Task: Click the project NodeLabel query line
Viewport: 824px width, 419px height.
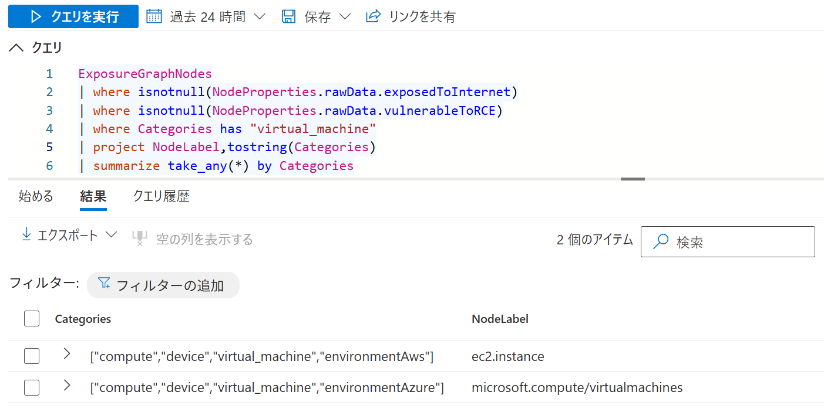Action: (227, 147)
